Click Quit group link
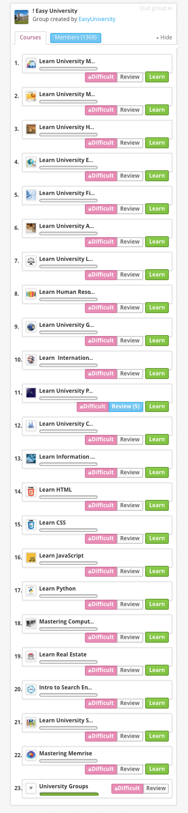 coord(156,8)
